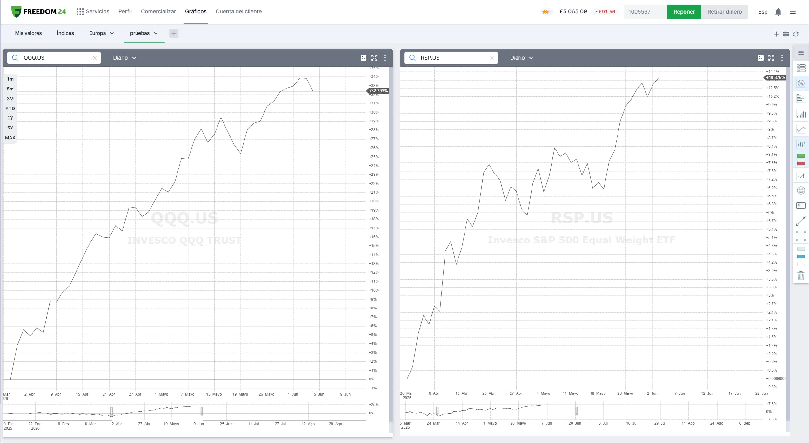Open the Comercializar menu
Image resolution: width=809 pixels, height=443 pixels.
[158, 11]
